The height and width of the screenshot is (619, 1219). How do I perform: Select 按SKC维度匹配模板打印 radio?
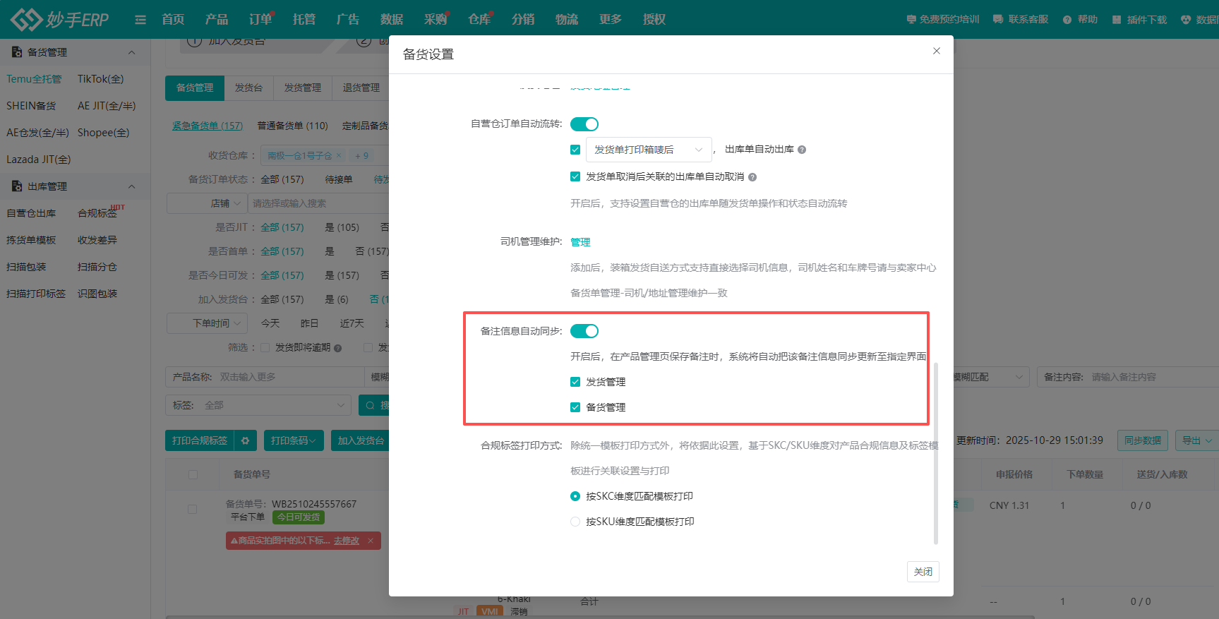click(x=575, y=496)
